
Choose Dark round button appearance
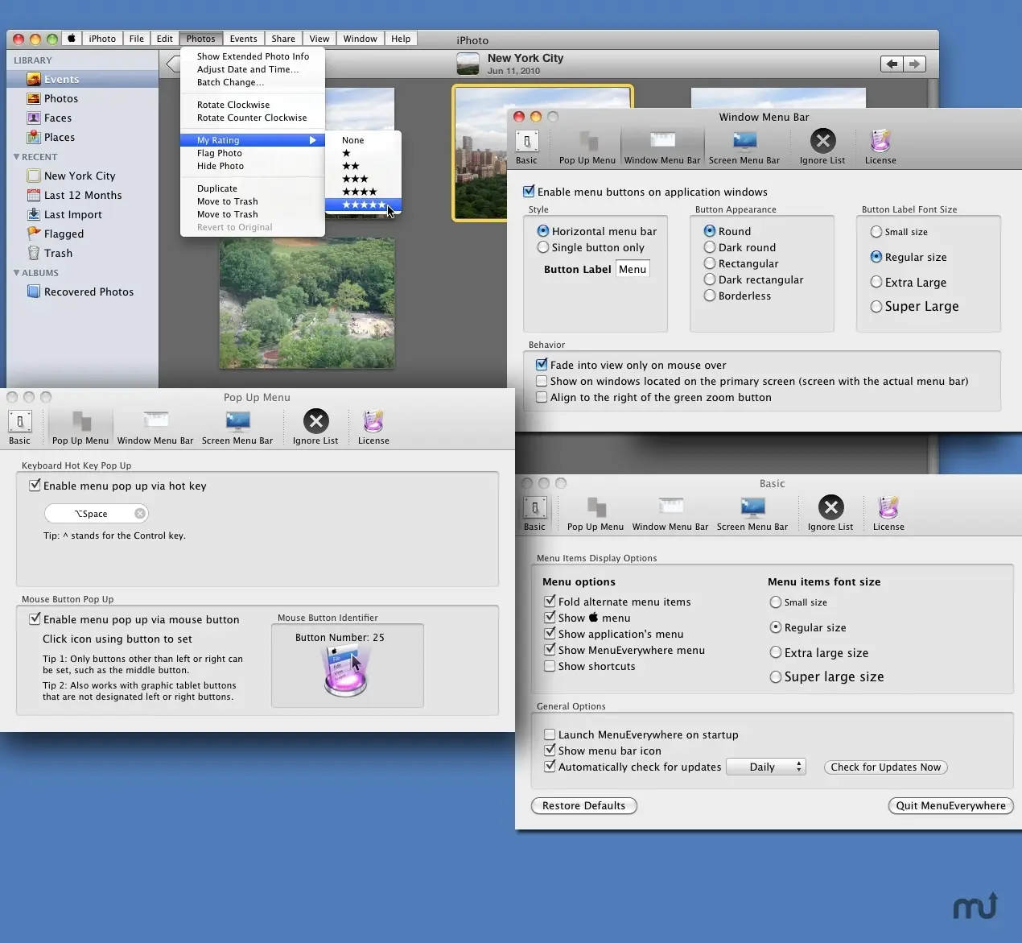coord(710,247)
